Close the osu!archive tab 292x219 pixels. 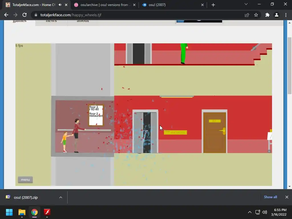pyautogui.click(x=134, y=5)
